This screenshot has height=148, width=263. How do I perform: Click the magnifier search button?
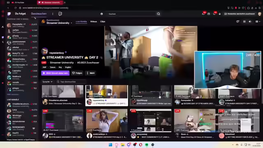tap(159, 14)
